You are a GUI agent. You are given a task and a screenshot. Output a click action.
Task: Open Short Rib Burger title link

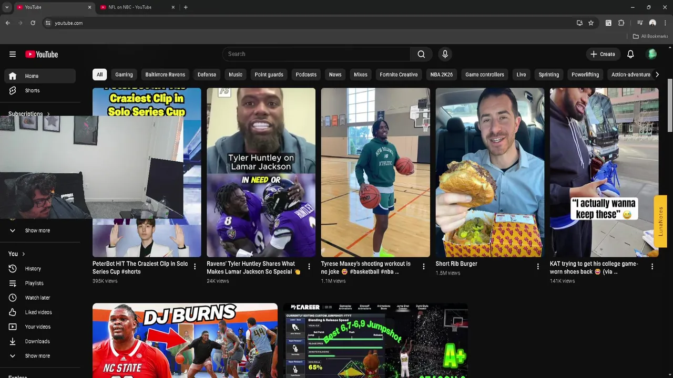[x=456, y=264]
